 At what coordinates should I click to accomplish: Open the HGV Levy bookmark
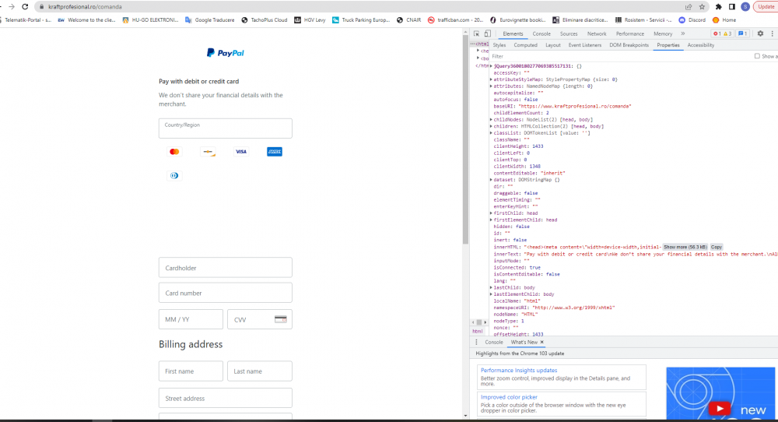point(310,20)
